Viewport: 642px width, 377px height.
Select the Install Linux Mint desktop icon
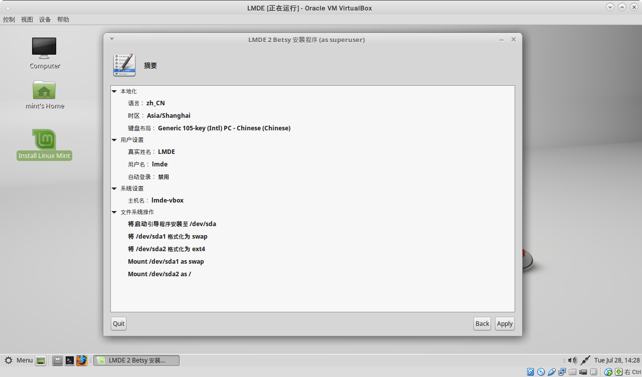click(44, 144)
